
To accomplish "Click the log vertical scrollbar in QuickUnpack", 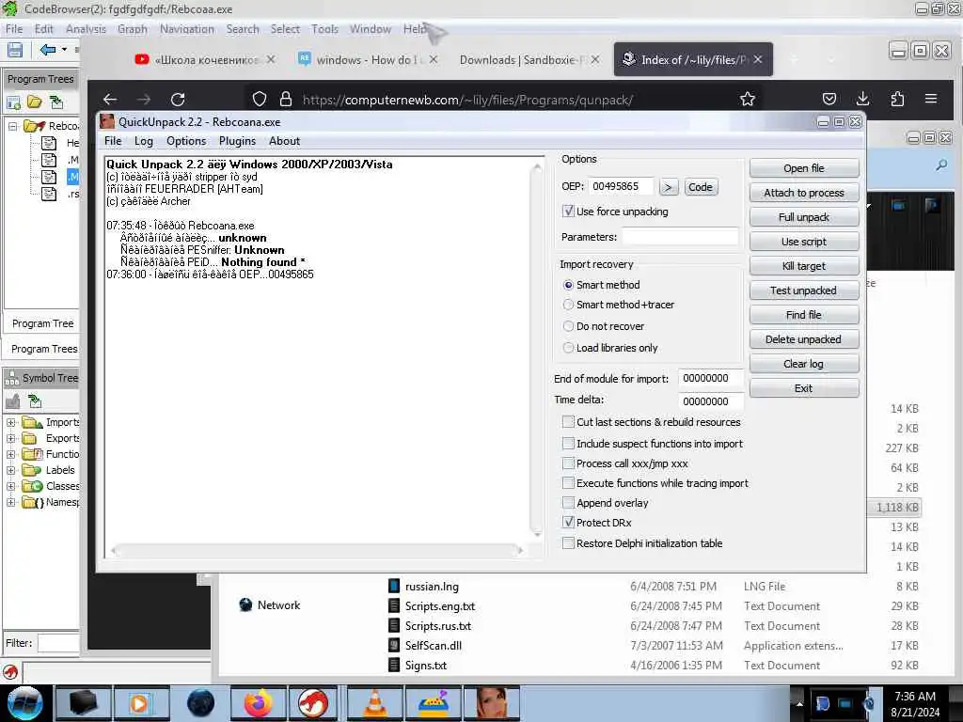I will (537, 350).
